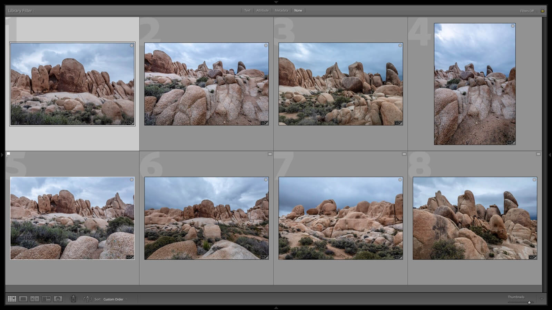This screenshot has width=552, height=310.
Task: Open Survey view
Action: point(46,299)
